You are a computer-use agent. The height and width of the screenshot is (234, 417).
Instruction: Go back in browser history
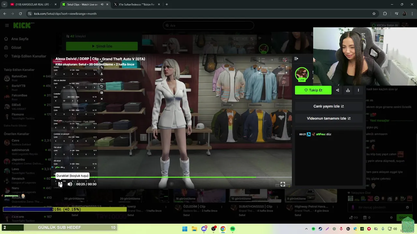(5, 14)
